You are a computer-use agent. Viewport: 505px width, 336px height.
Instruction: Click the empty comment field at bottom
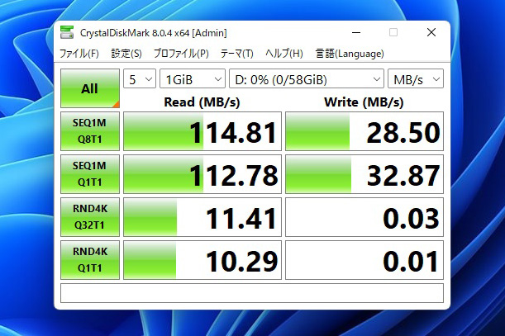click(252, 293)
